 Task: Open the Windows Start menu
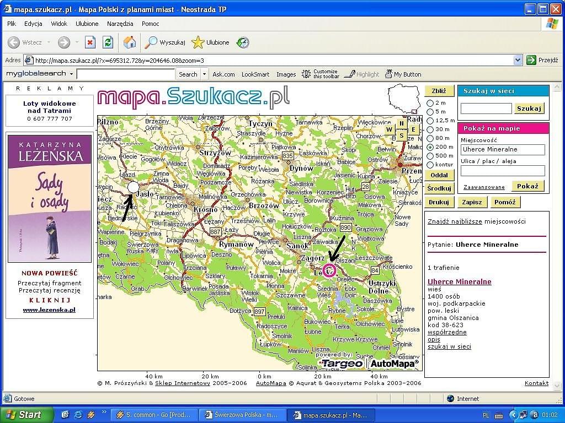[26, 415]
